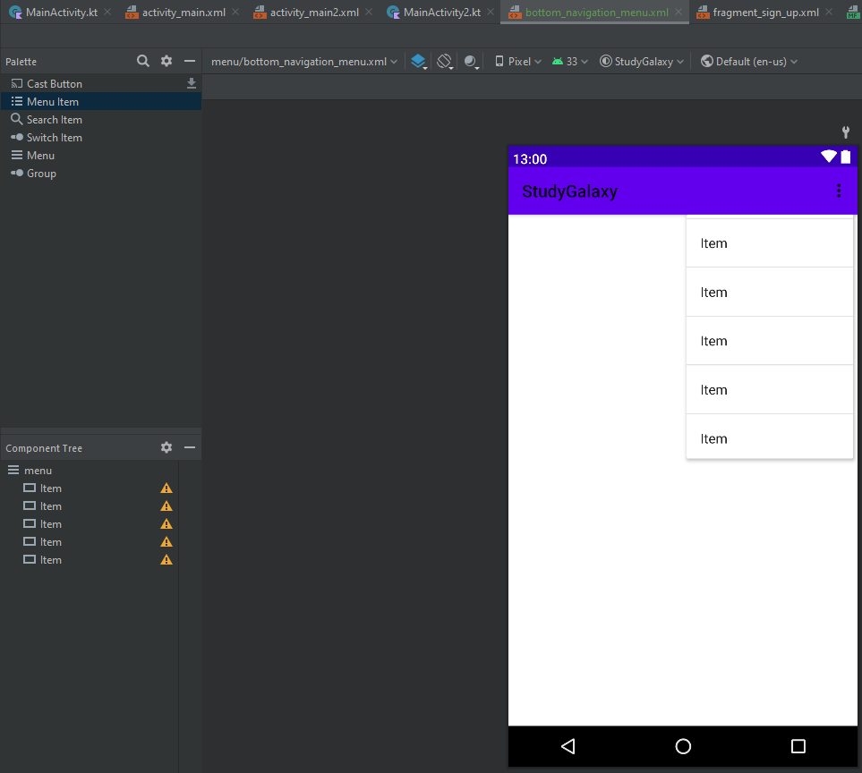Click the Search Item element in the Palette
The height and width of the screenshot is (773, 862).
click(54, 119)
